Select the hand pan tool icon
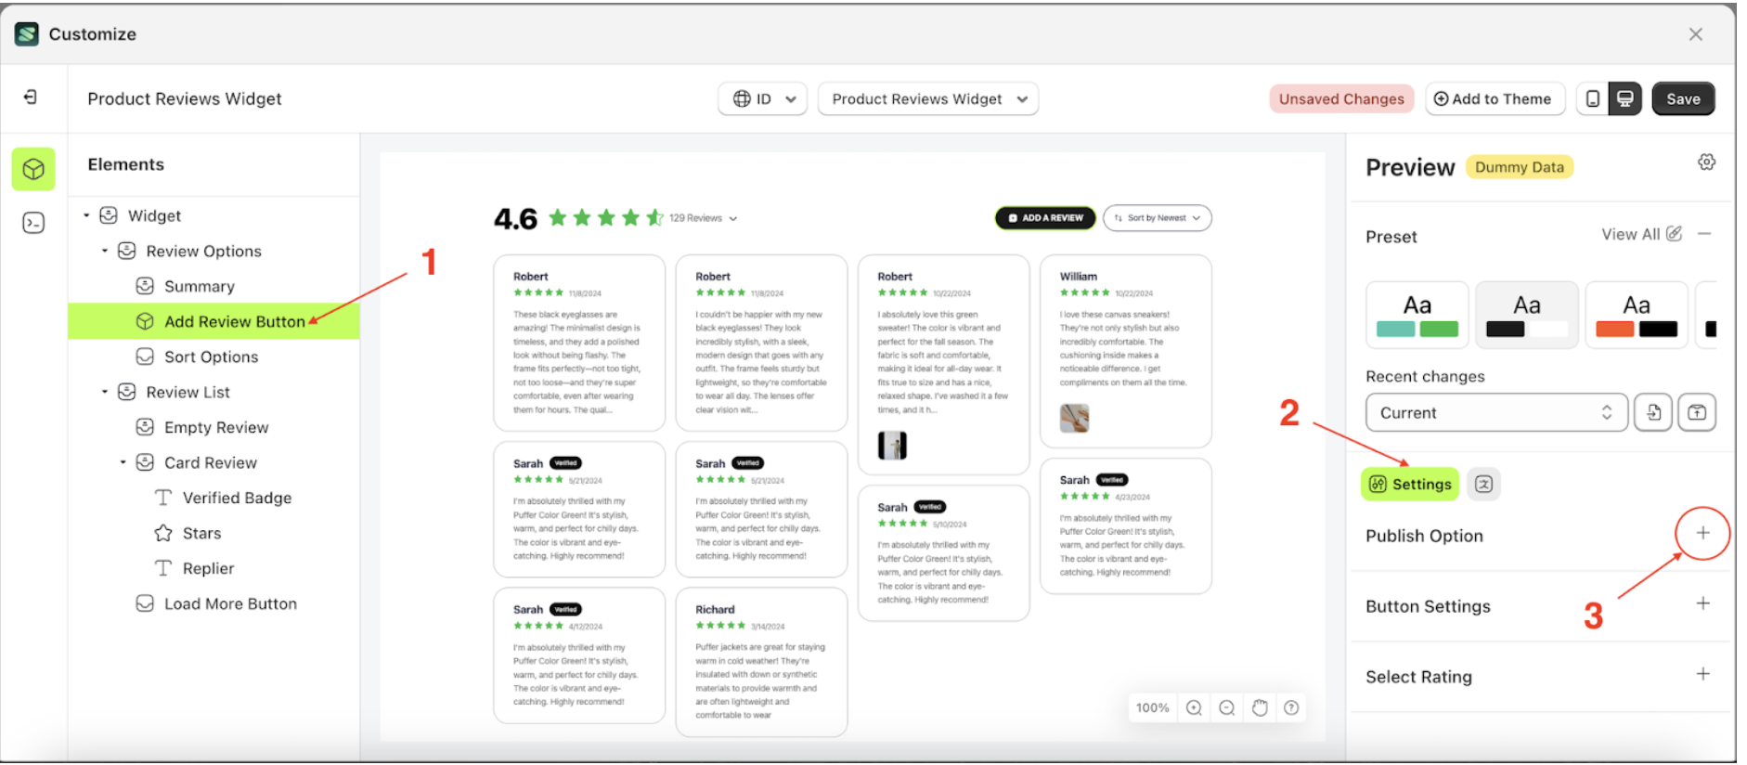The image size is (1747, 765). tap(1260, 708)
